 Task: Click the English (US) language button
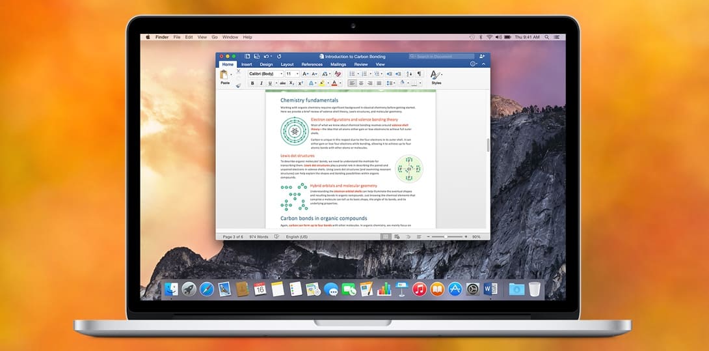click(297, 236)
